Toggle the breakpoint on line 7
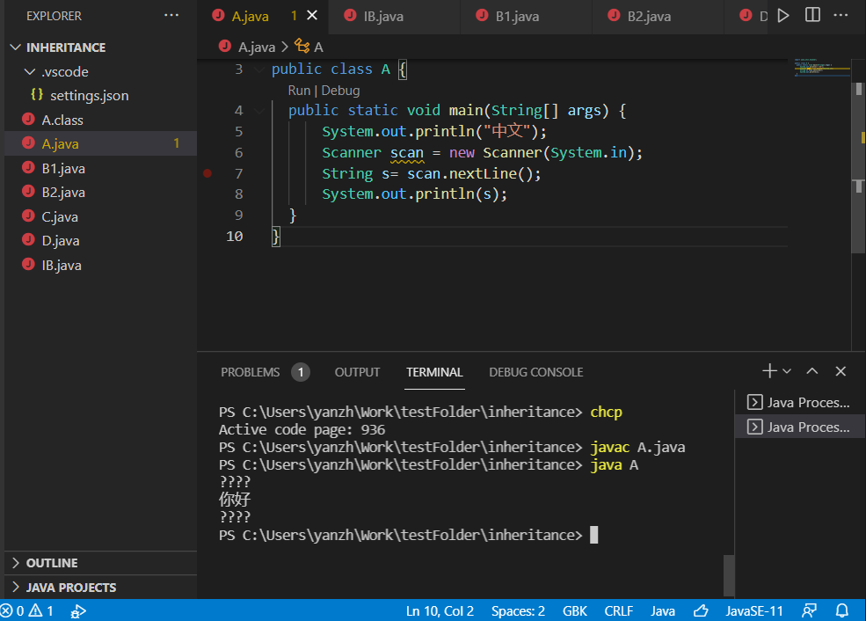The image size is (866, 621). point(207,173)
